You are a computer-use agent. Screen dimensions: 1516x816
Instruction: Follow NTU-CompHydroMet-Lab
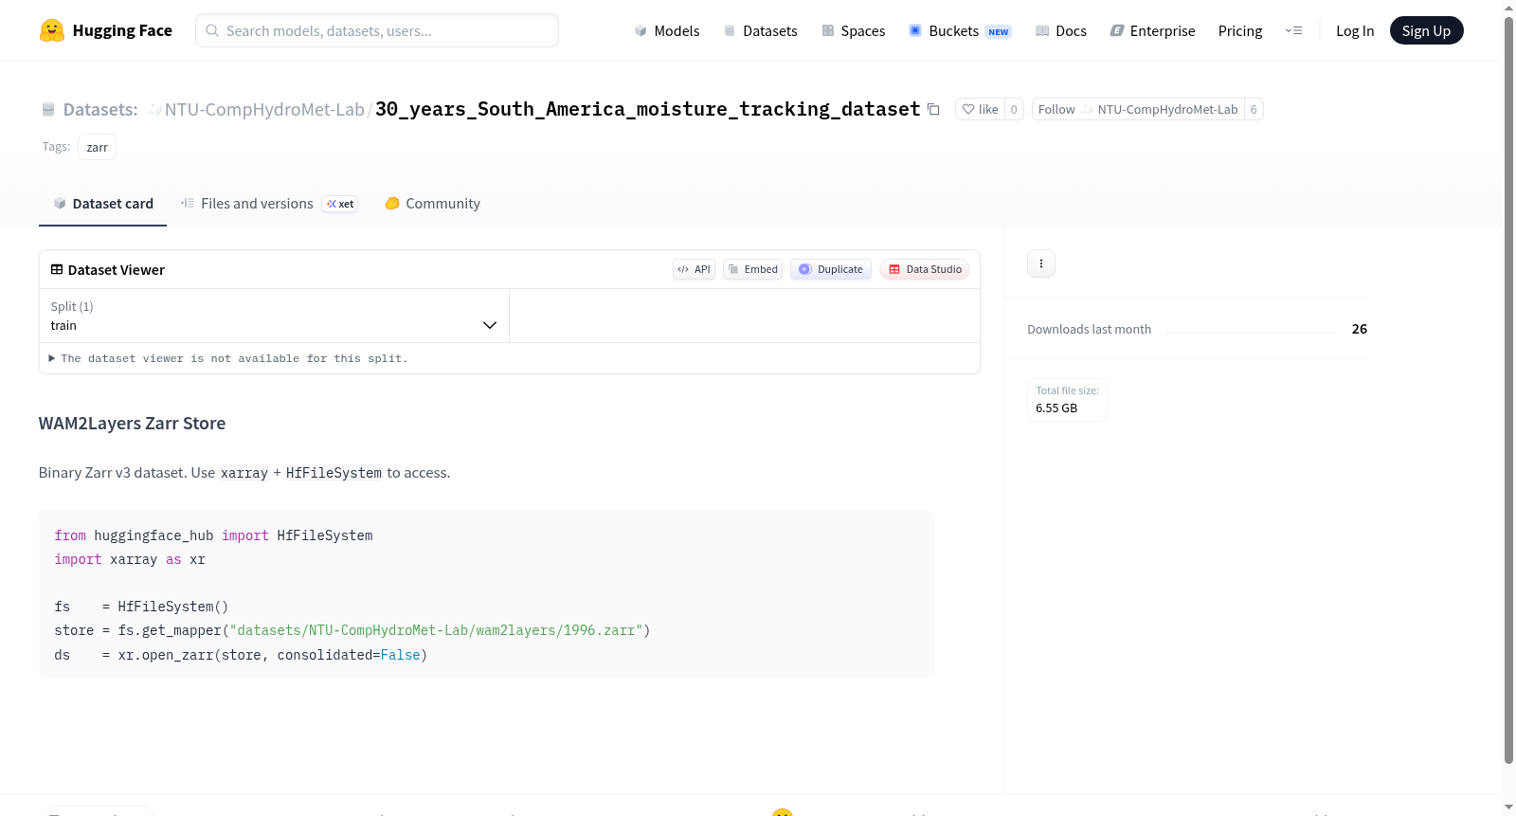click(x=1138, y=109)
